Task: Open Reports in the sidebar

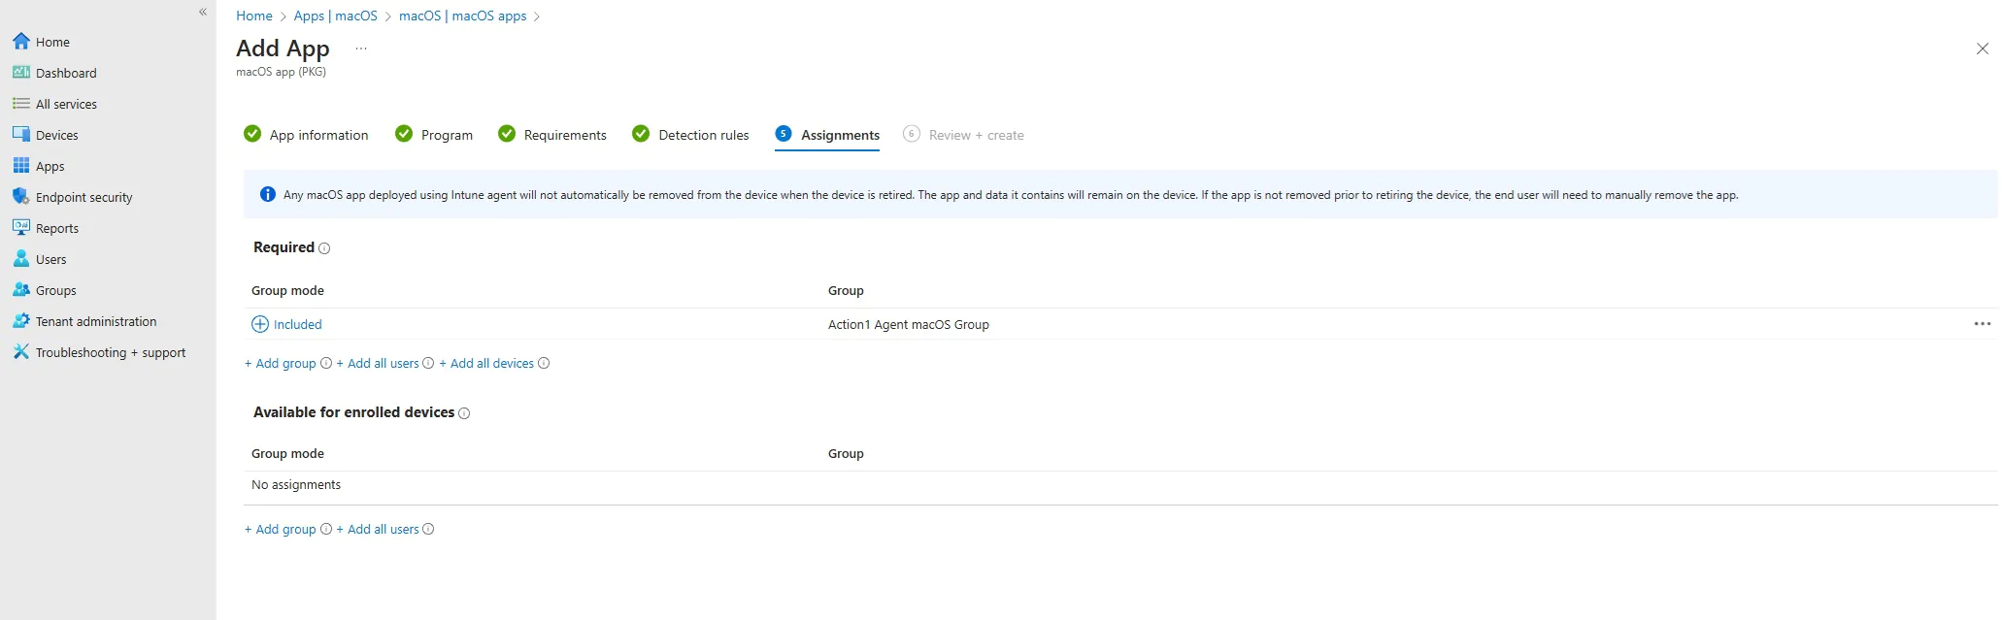Action: tap(57, 228)
